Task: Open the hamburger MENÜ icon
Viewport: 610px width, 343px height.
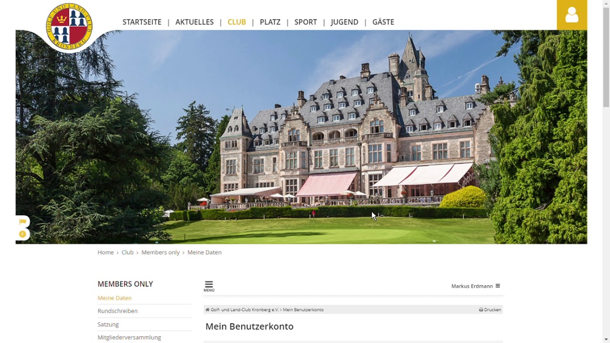Action: [209, 286]
